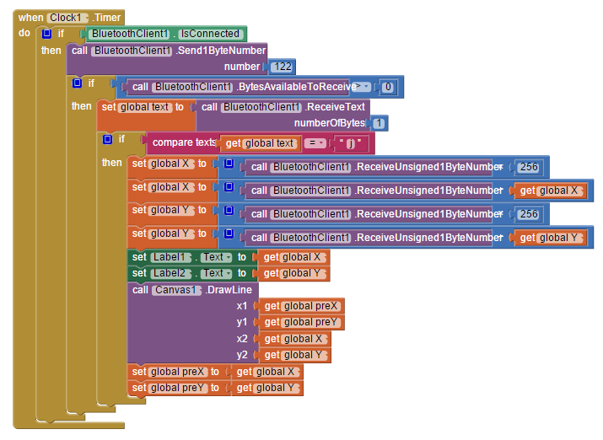Click mutator icon on second set global Y math block
The width and height of the screenshot is (603, 440).
(x=229, y=233)
